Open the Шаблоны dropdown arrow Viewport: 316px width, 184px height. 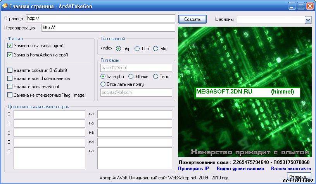coord(308,20)
